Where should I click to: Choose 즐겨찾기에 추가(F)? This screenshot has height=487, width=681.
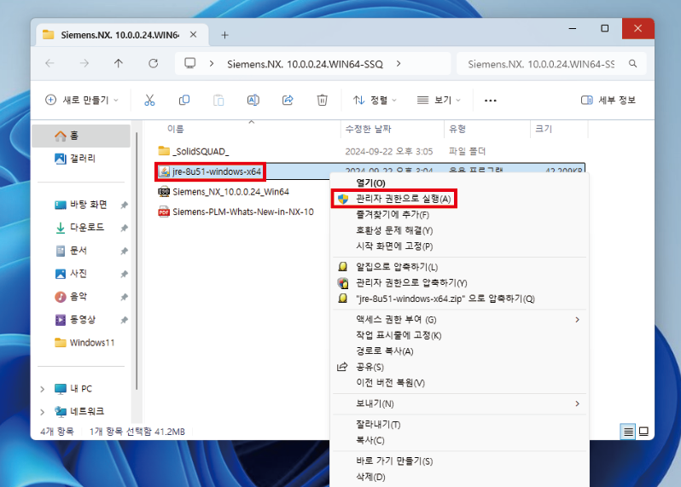click(x=459, y=215)
